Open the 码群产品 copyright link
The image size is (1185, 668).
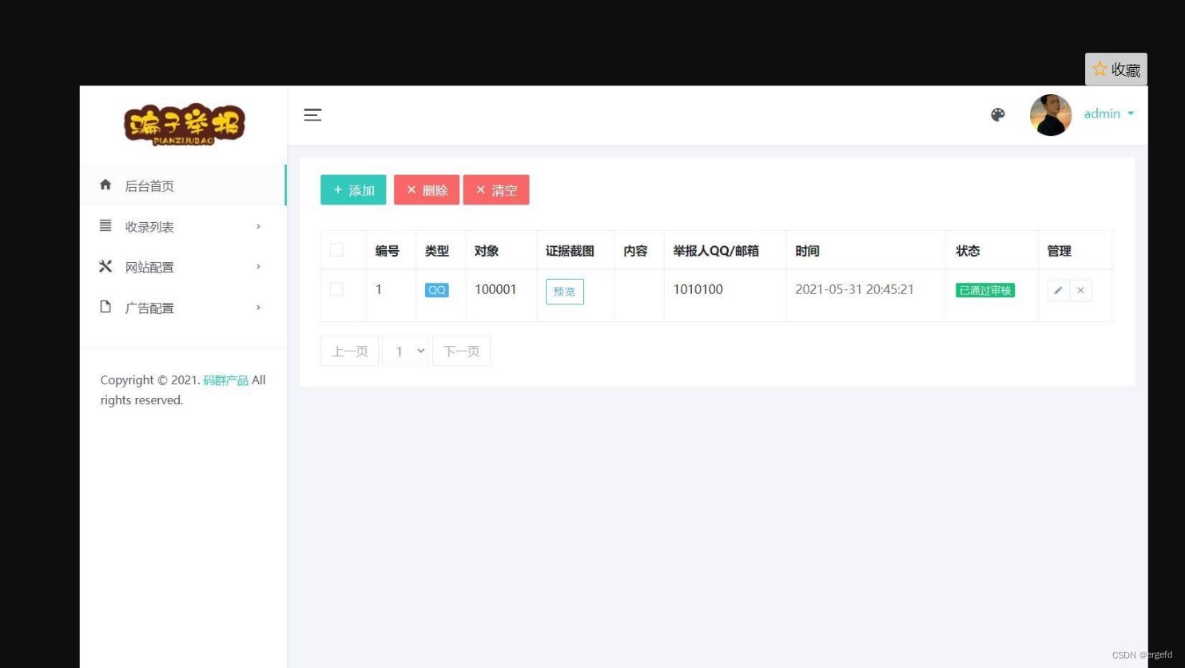tap(226, 380)
